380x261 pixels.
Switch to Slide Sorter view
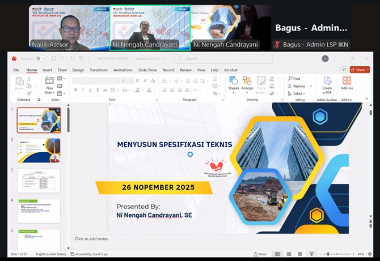(x=289, y=254)
